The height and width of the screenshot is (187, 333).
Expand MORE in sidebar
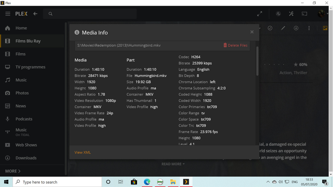click(13, 171)
